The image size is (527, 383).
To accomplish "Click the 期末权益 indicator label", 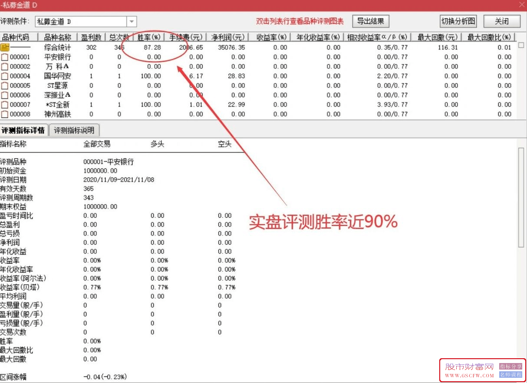I will coord(13,206).
